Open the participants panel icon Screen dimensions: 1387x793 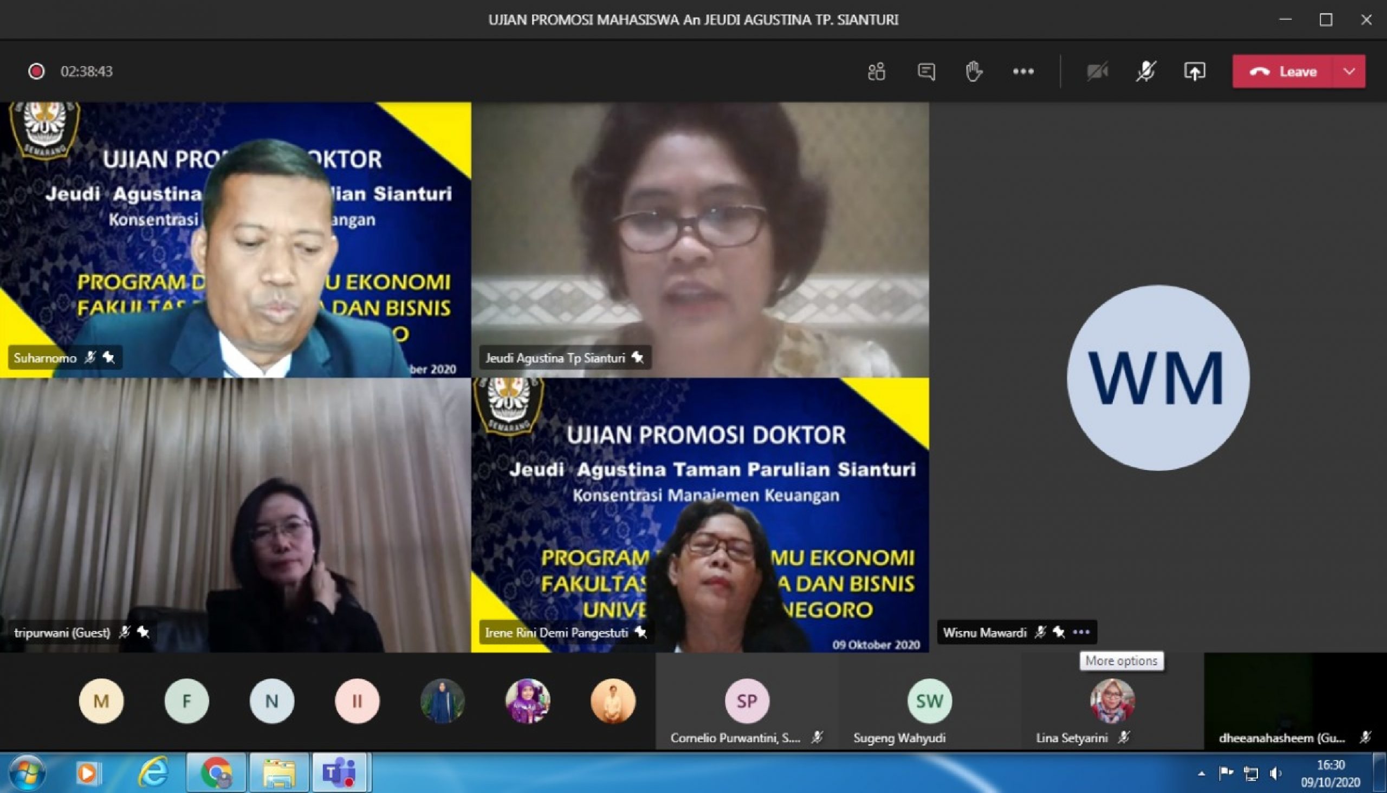(877, 72)
